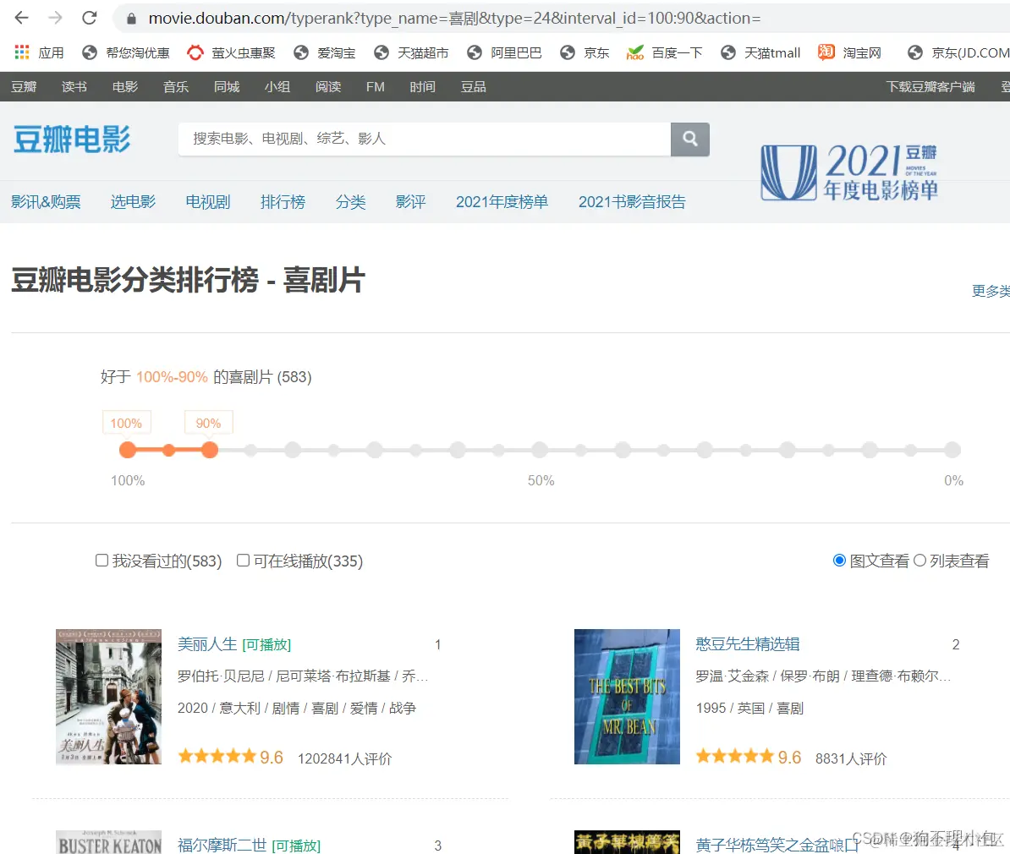Open 音乐 in the top dark bar
The height and width of the screenshot is (854, 1010).
[176, 87]
